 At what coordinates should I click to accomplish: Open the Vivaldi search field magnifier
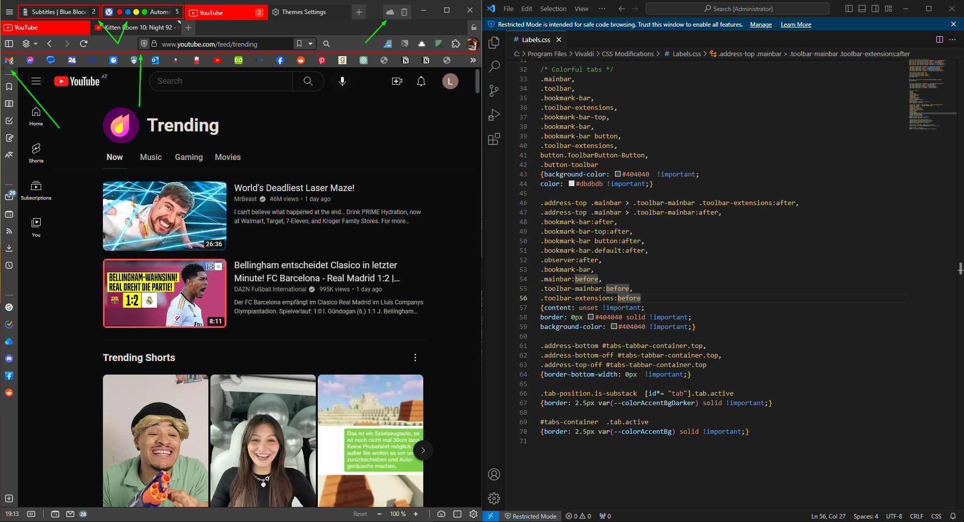coord(326,44)
